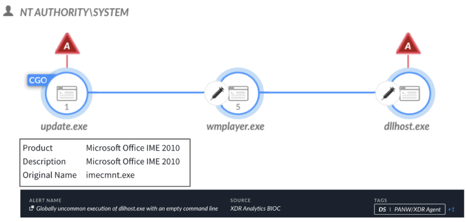The width and height of the screenshot is (467, 222).
Task: Expand the +1 additional tags indicator
Action: (451, 209)
